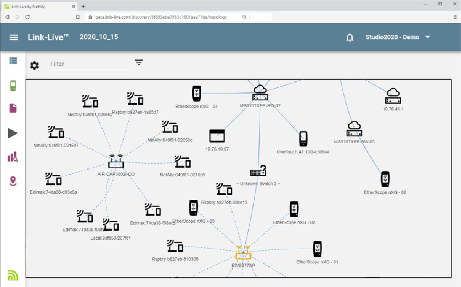Select the Edimax:74da38-d33e6a wireless client

point(53,179)
